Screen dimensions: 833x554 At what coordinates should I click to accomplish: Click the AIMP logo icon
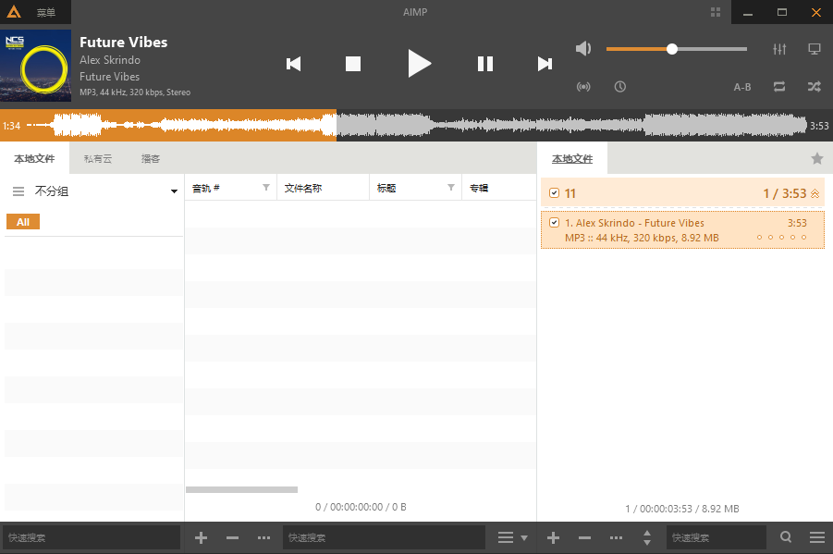tap(14, 12)
